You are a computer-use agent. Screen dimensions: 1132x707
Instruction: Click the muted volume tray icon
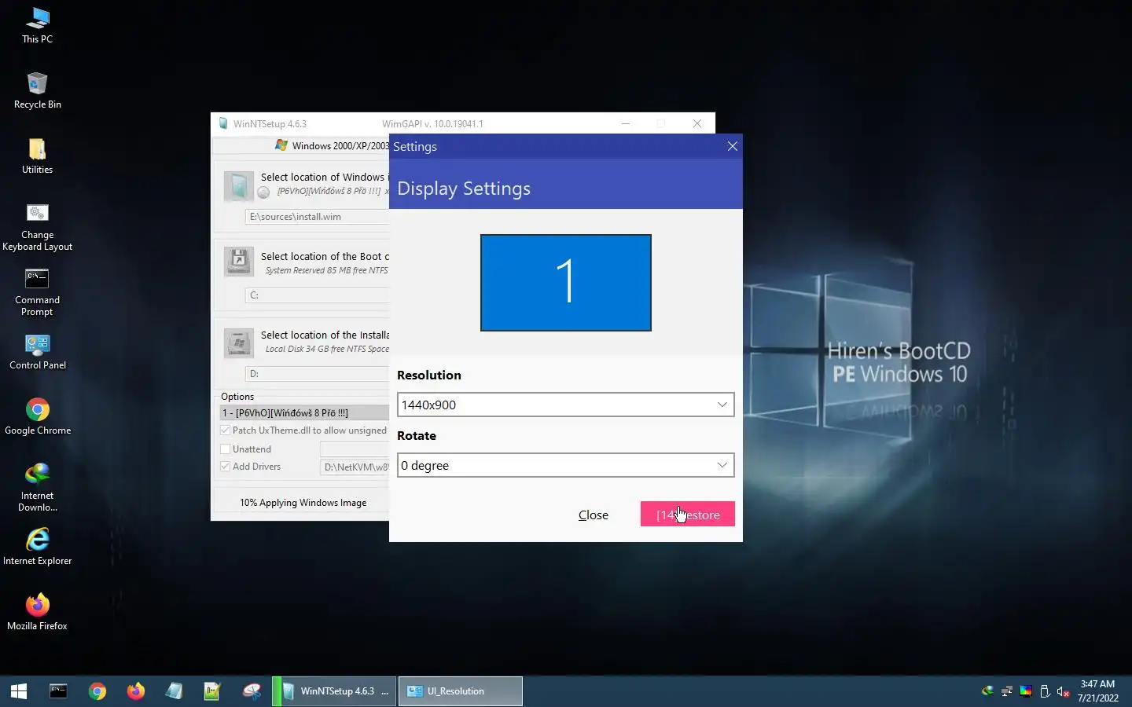pyautogui.click(x=1064, y=691)
